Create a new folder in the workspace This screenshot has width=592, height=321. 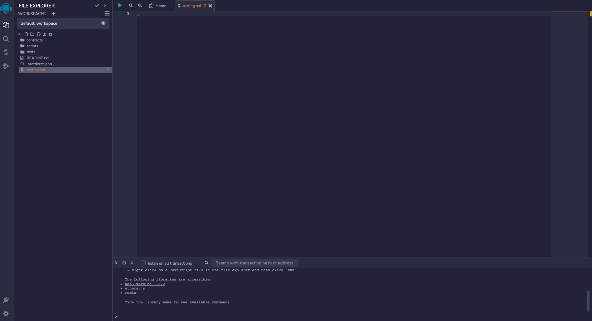click(32, 34)
